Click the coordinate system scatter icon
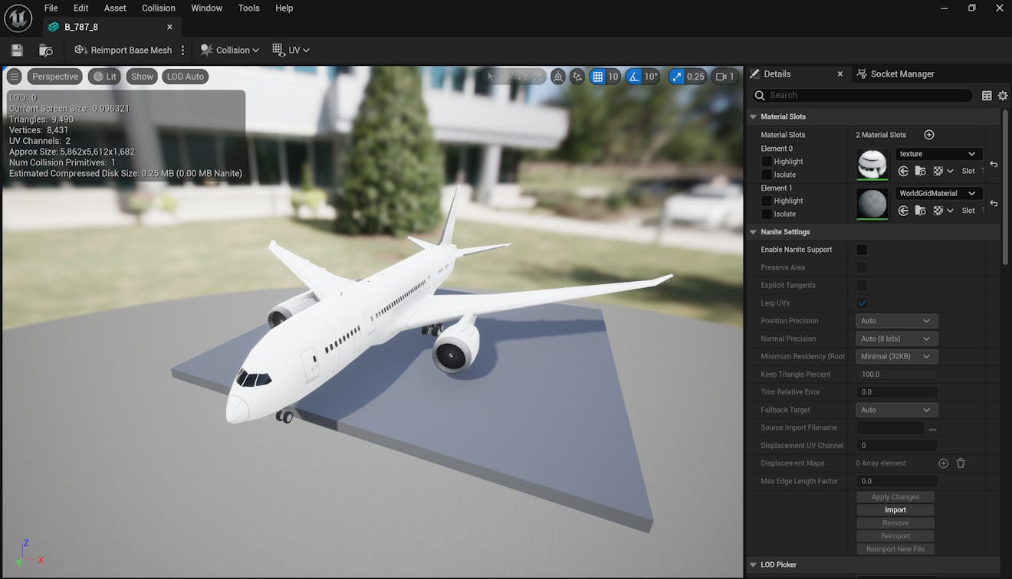Screen dimensions: 1012x579 [577, 77]
